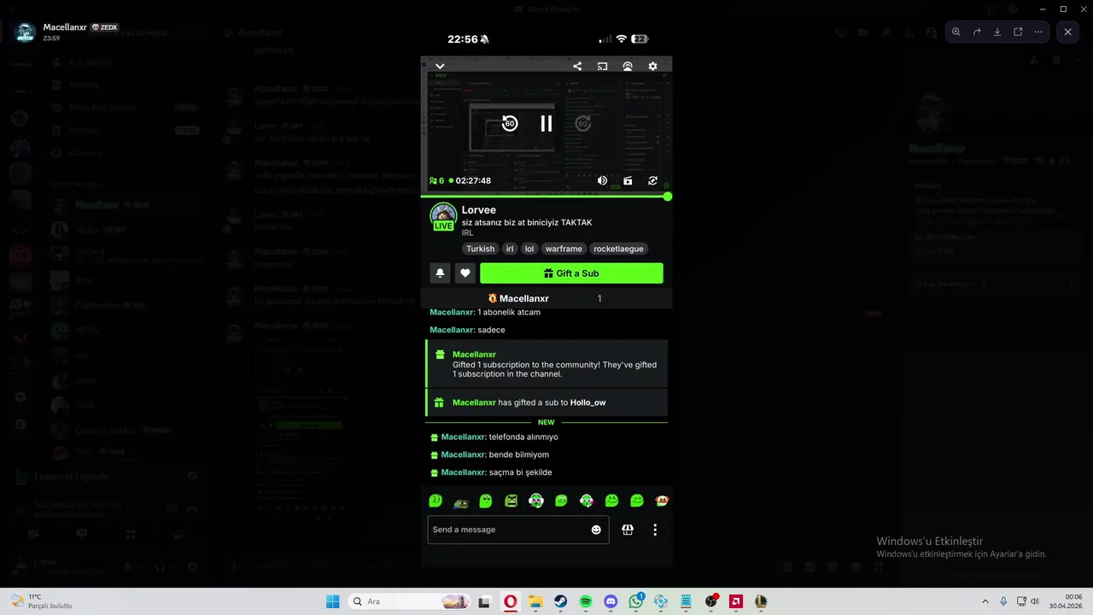Minimize the Kick player with the down chevron
The image size is (1093, 615).
click(x=440, y=66)
